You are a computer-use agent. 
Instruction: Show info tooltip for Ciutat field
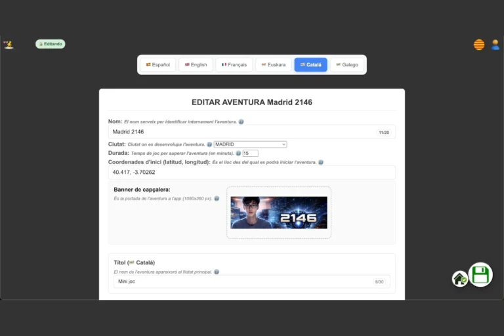209,144
